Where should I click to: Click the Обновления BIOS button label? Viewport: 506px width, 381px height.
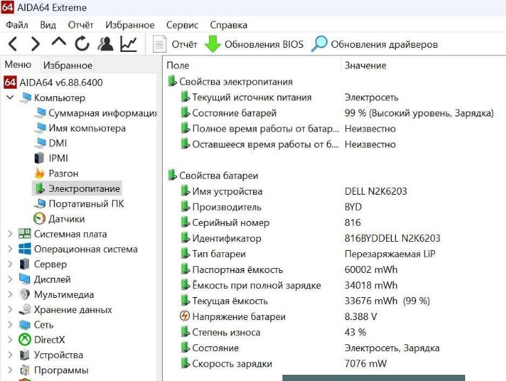[264, 44]
